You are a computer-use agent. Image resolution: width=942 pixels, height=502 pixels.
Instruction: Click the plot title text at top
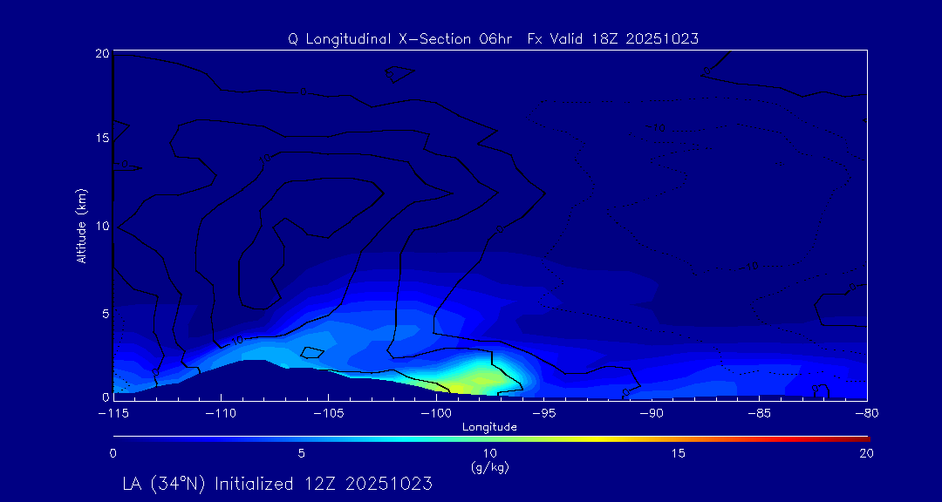tap(493, 38)
